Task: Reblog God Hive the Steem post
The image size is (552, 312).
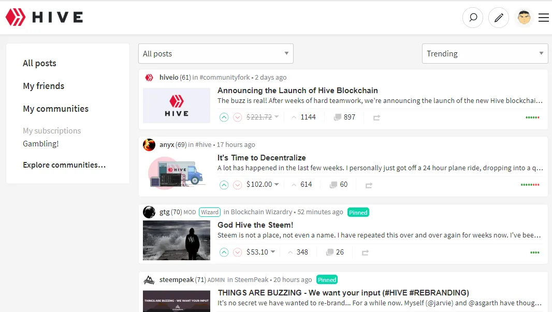Action: pos(365,252)
